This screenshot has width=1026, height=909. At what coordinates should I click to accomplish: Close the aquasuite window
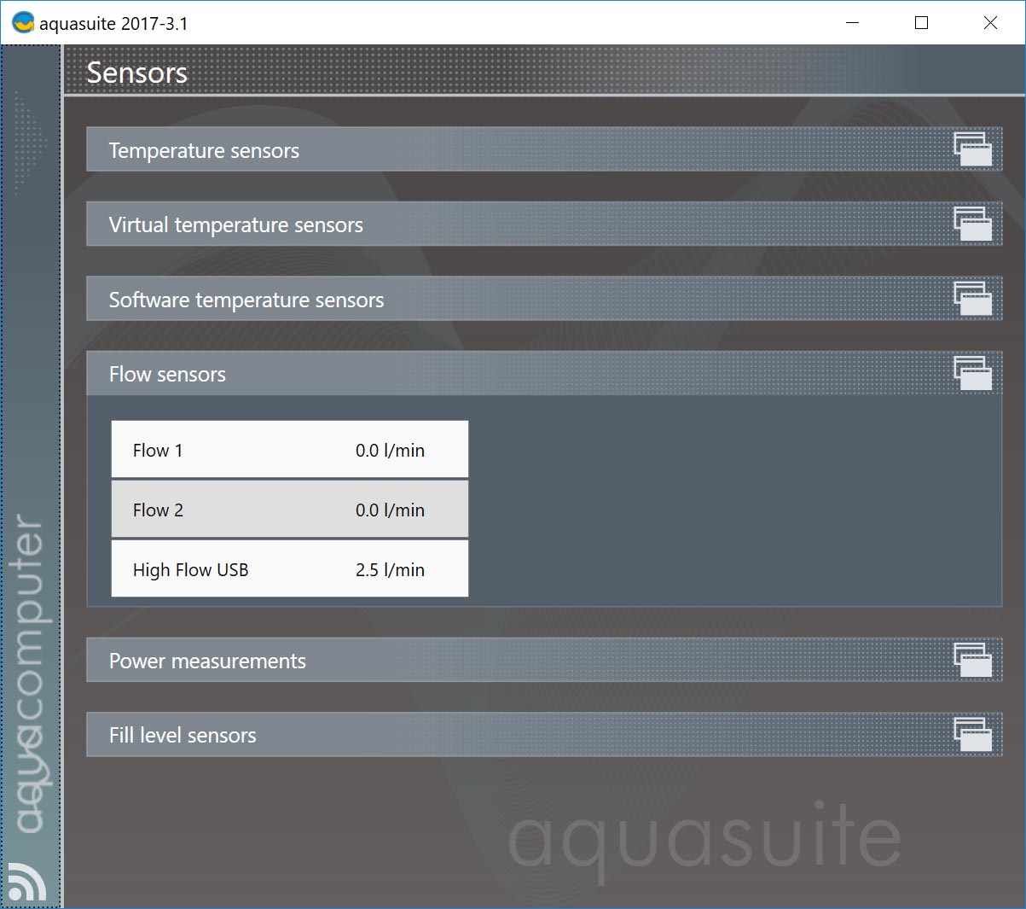point(990,23)
